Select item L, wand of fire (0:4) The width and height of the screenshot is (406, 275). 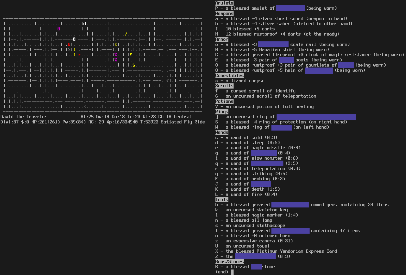coord(247,194)
